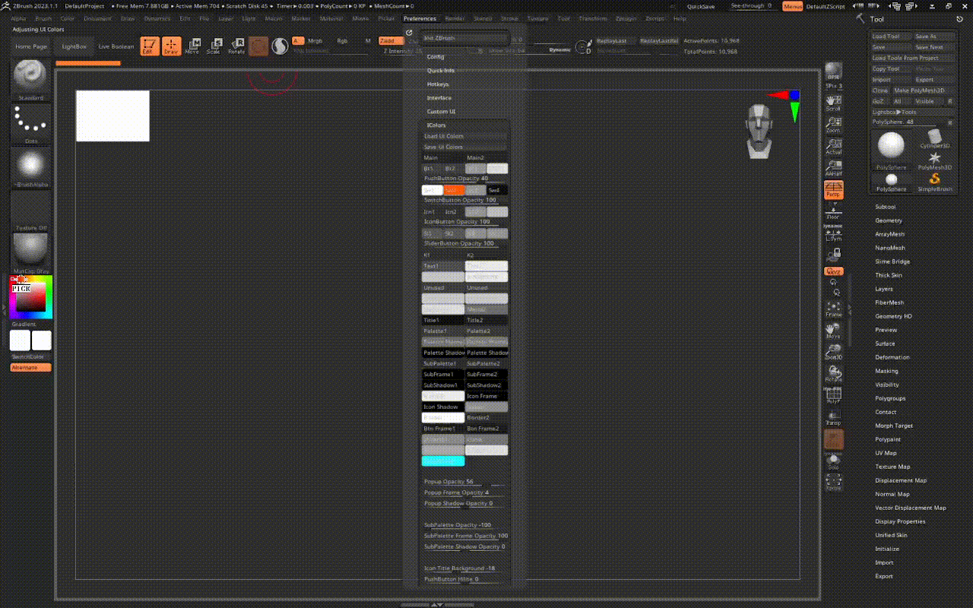Click the Zoom canvas icon
973x608 pixels.
click(834, 125)
